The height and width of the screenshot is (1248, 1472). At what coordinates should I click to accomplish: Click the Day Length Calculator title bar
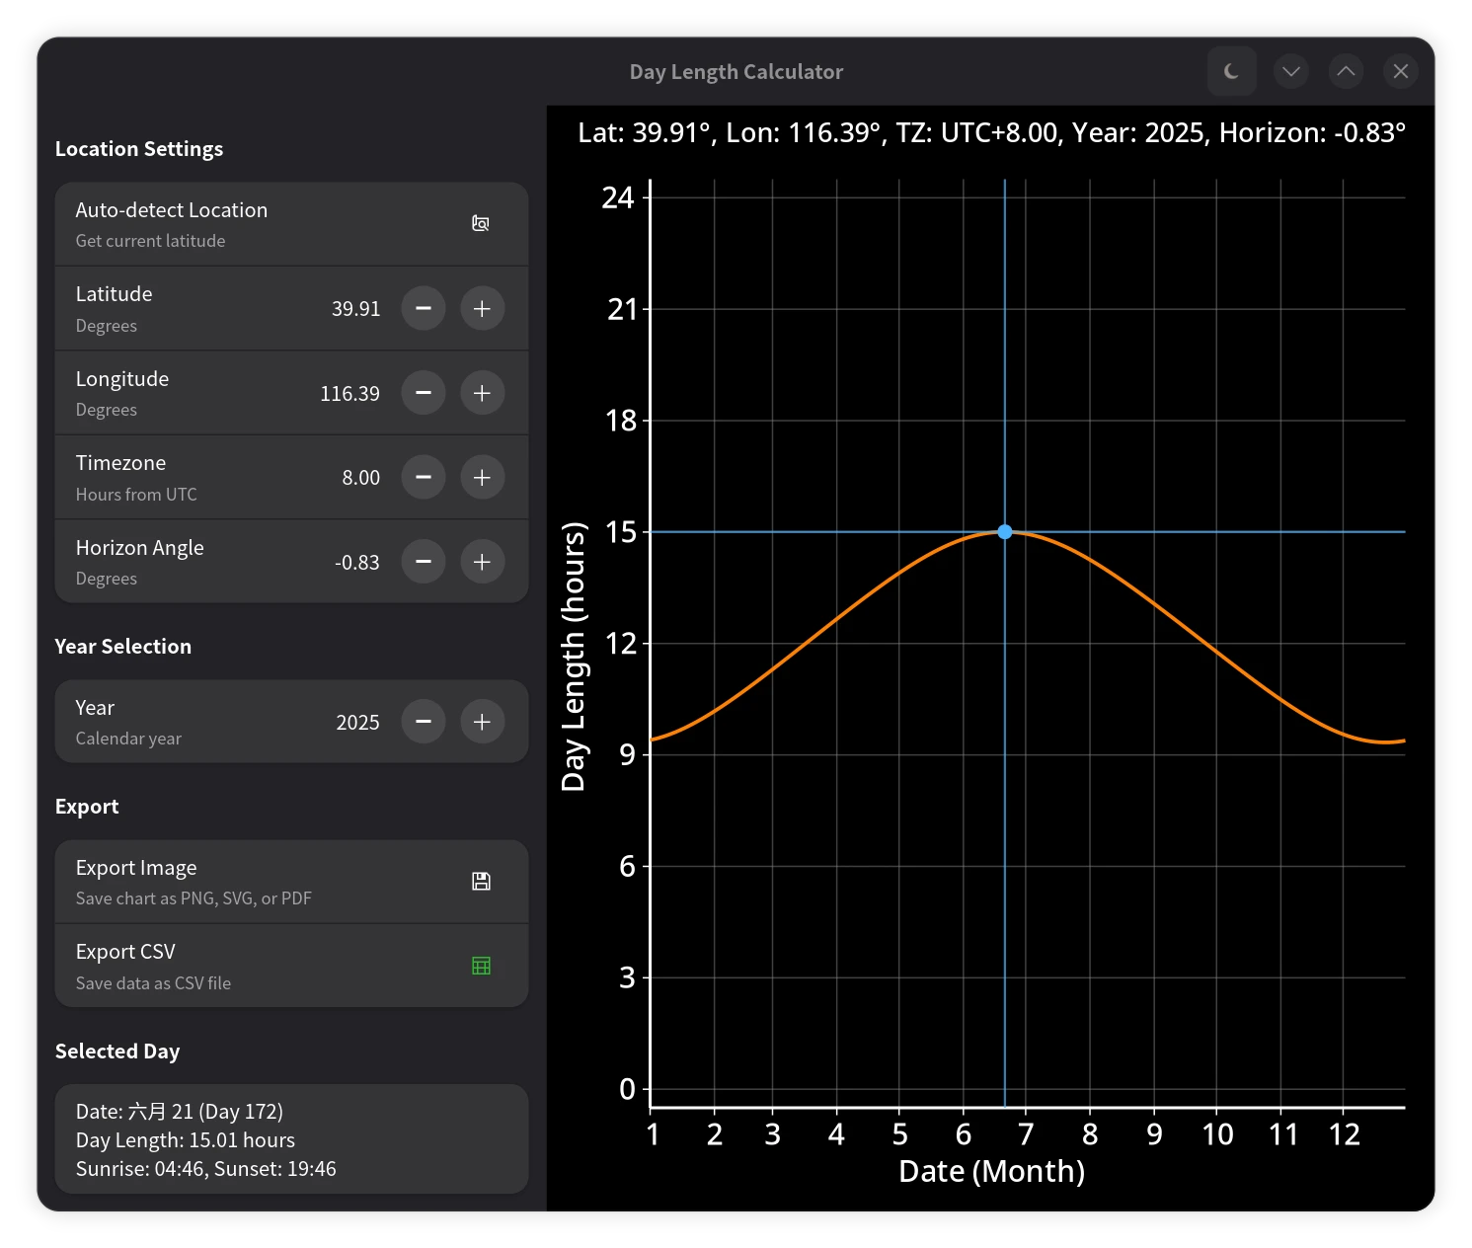coord(736,71)
